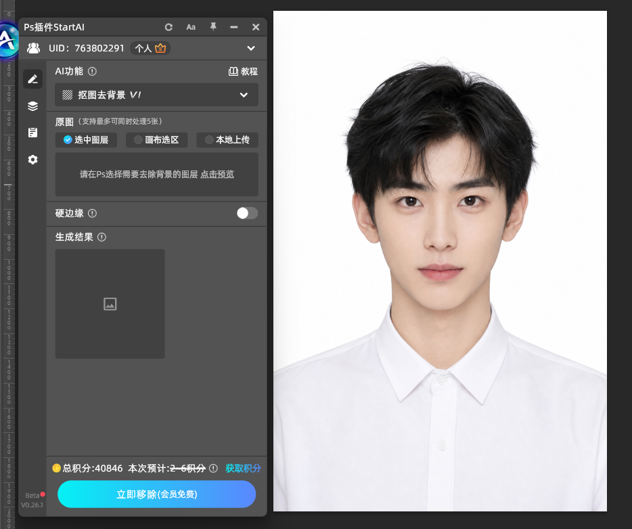The height and width of the screenshot is (529, 632).
Task: Select the 本地上传 radio option
Action: click(x=227, y=140)
